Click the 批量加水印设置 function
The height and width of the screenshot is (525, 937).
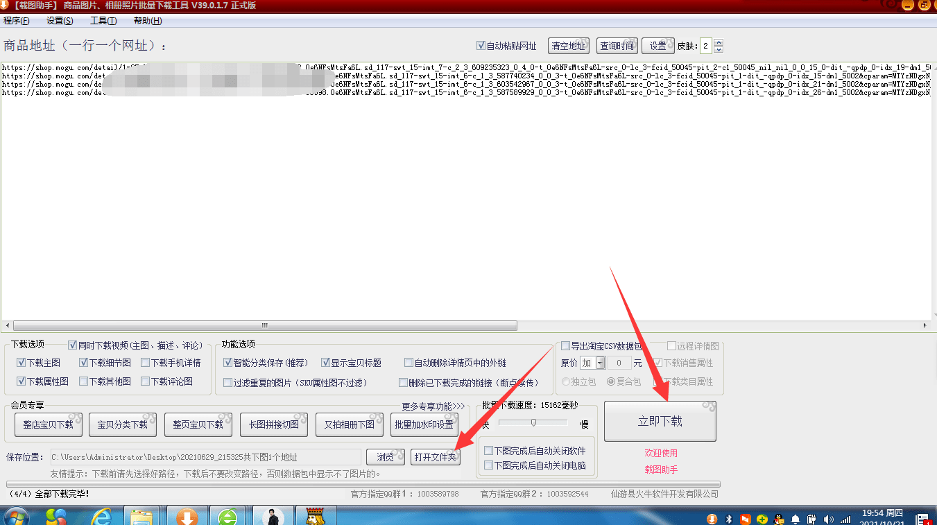(x=425, y=424)
